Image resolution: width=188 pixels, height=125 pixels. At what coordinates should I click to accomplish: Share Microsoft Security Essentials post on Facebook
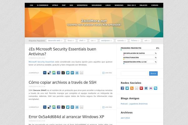(x=59, y=72)
